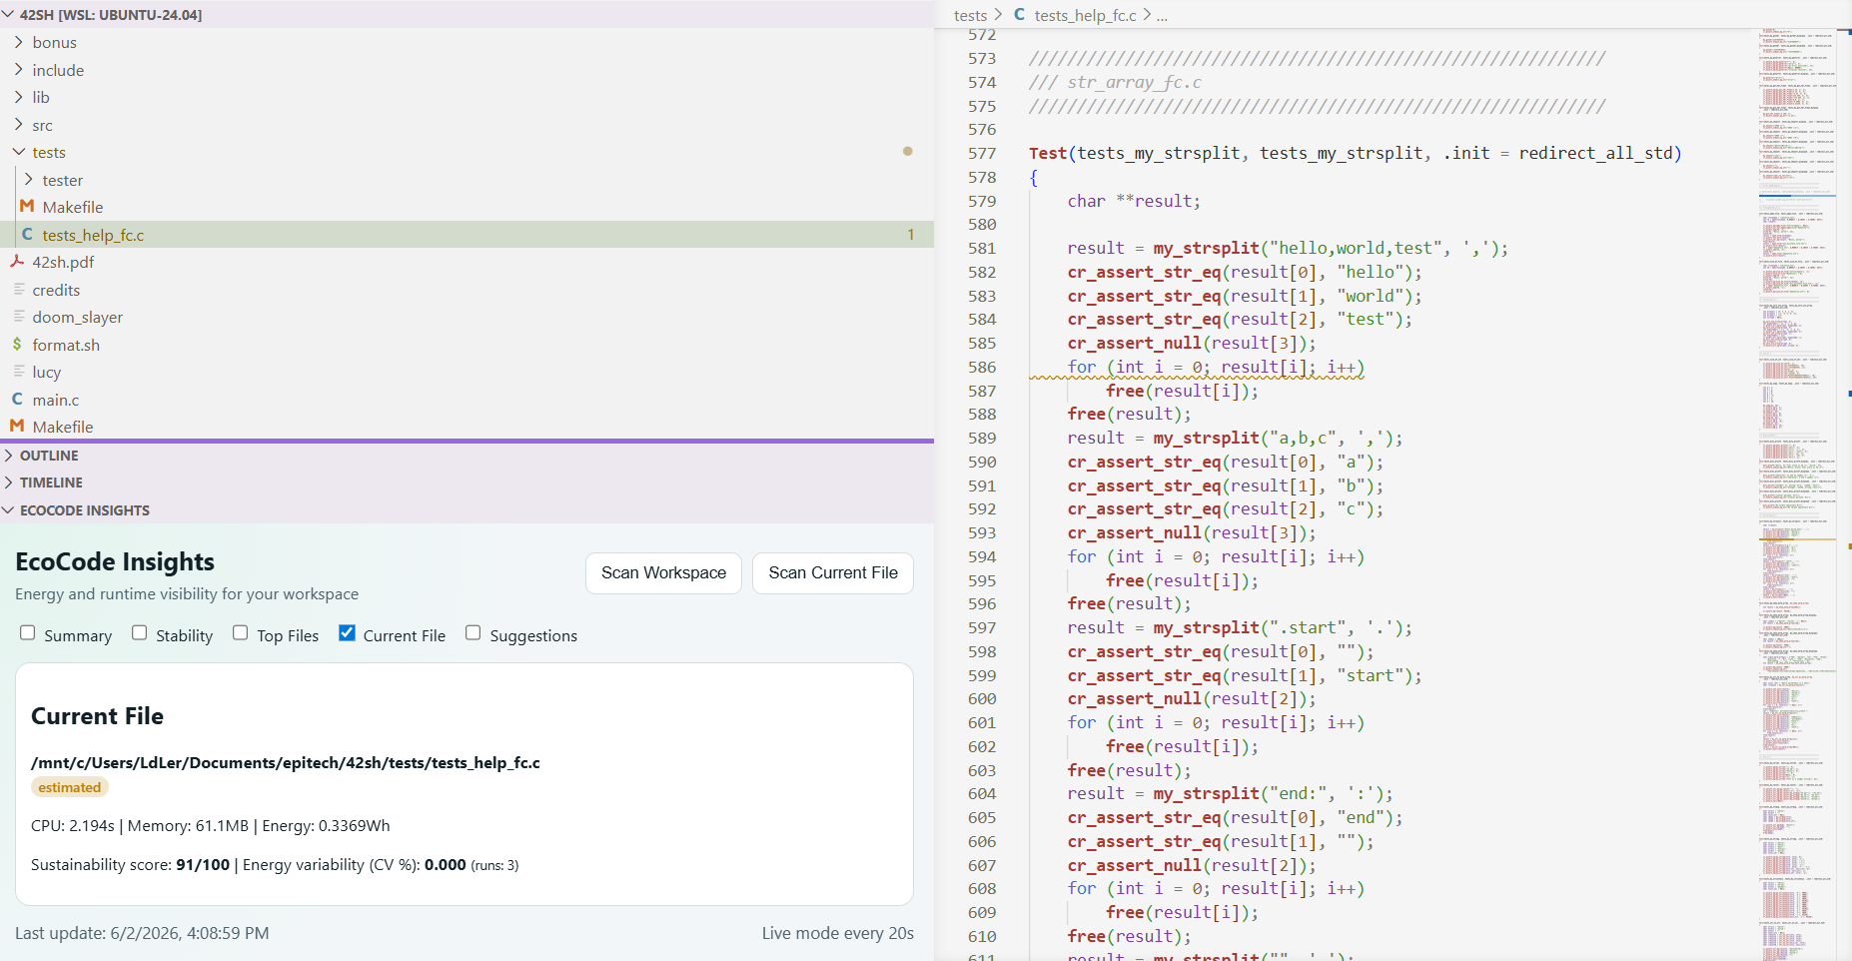Click the PDF icon next to 42sh.pdf
Screen dimensions: 1852x961
(x=17, y=261)
